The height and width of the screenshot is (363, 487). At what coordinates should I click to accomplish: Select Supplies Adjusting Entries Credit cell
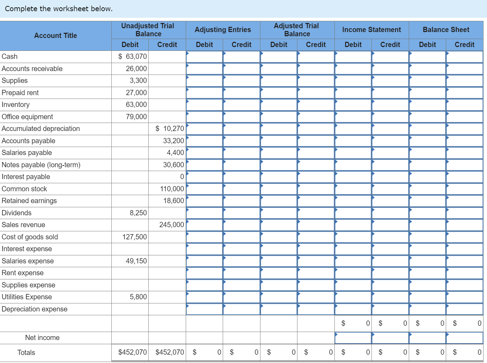[x=242, y=81]
